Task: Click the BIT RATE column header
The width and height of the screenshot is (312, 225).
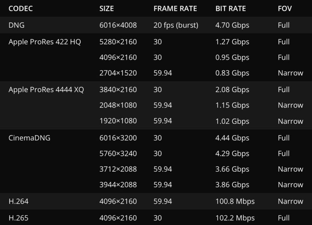Action: point(231,8)
